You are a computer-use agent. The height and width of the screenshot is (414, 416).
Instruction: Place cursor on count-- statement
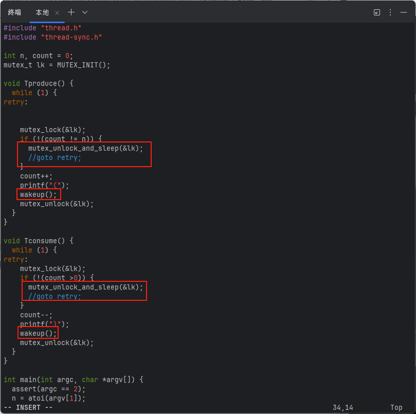[36, 315]
